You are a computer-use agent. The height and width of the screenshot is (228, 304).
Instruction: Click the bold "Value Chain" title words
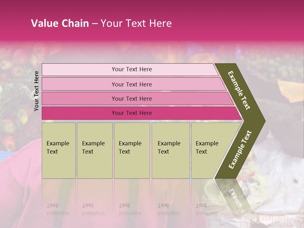point(60,23)
